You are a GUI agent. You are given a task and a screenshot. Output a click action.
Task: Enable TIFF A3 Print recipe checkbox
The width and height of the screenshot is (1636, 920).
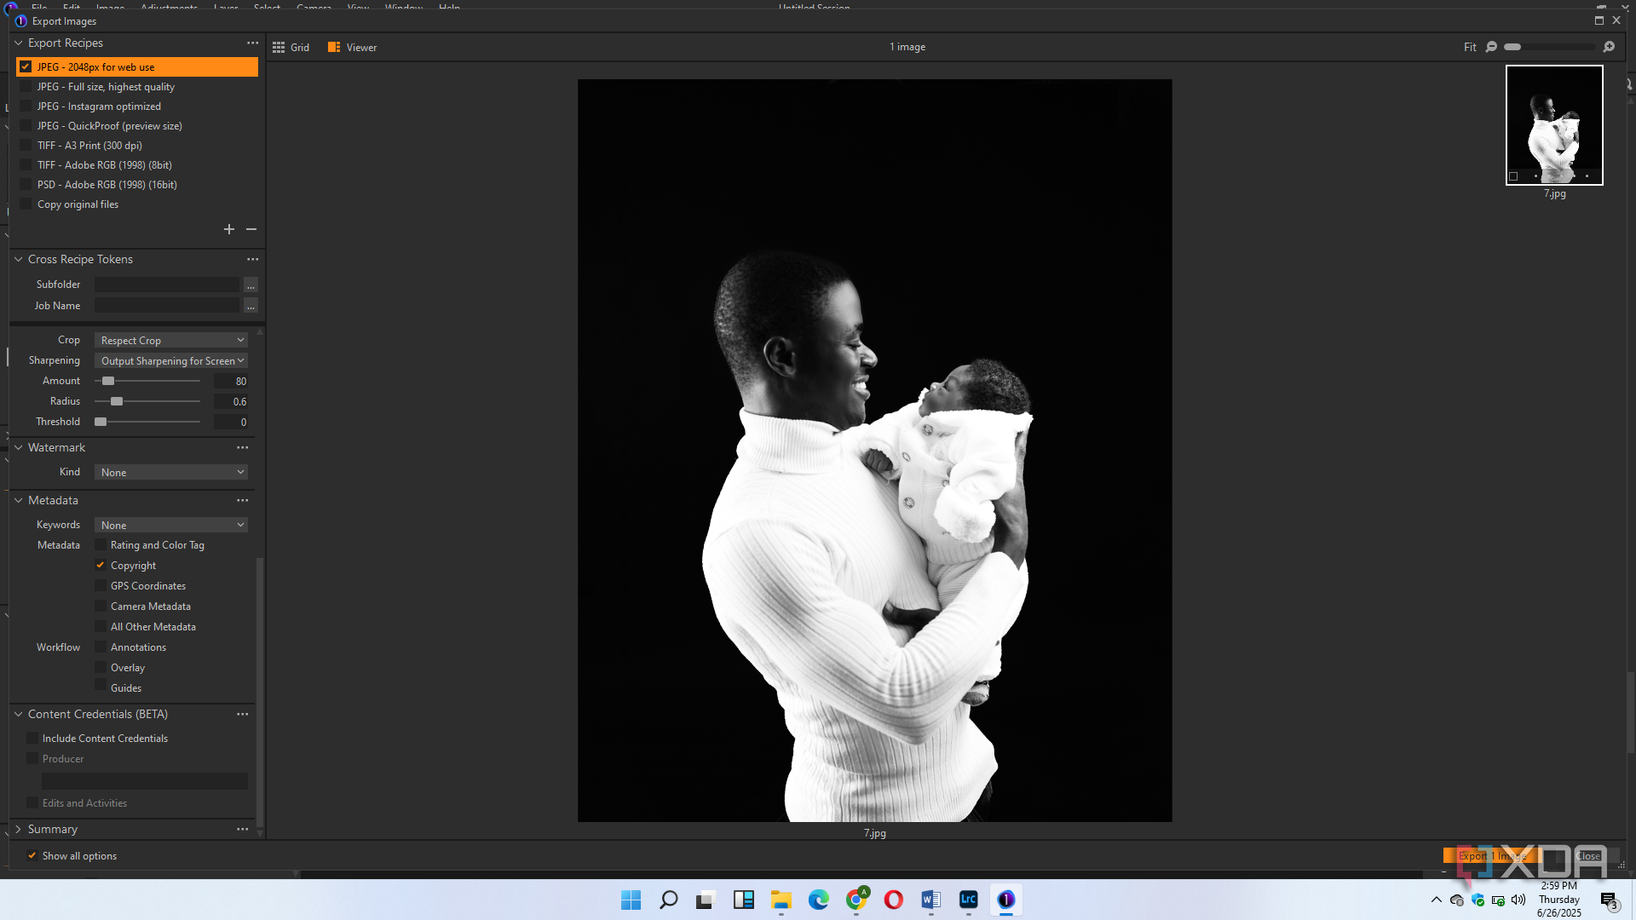pyautogui.click(x=26, y=146)
